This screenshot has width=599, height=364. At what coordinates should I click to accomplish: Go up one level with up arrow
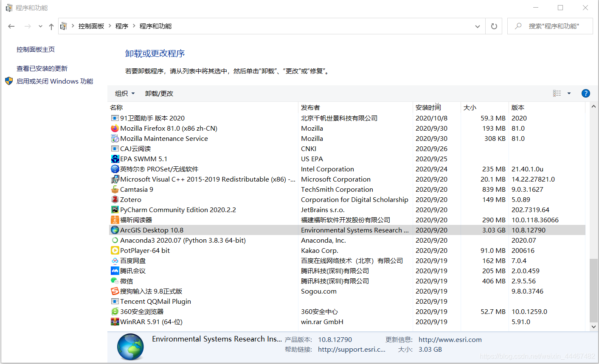tap(51, 26)
